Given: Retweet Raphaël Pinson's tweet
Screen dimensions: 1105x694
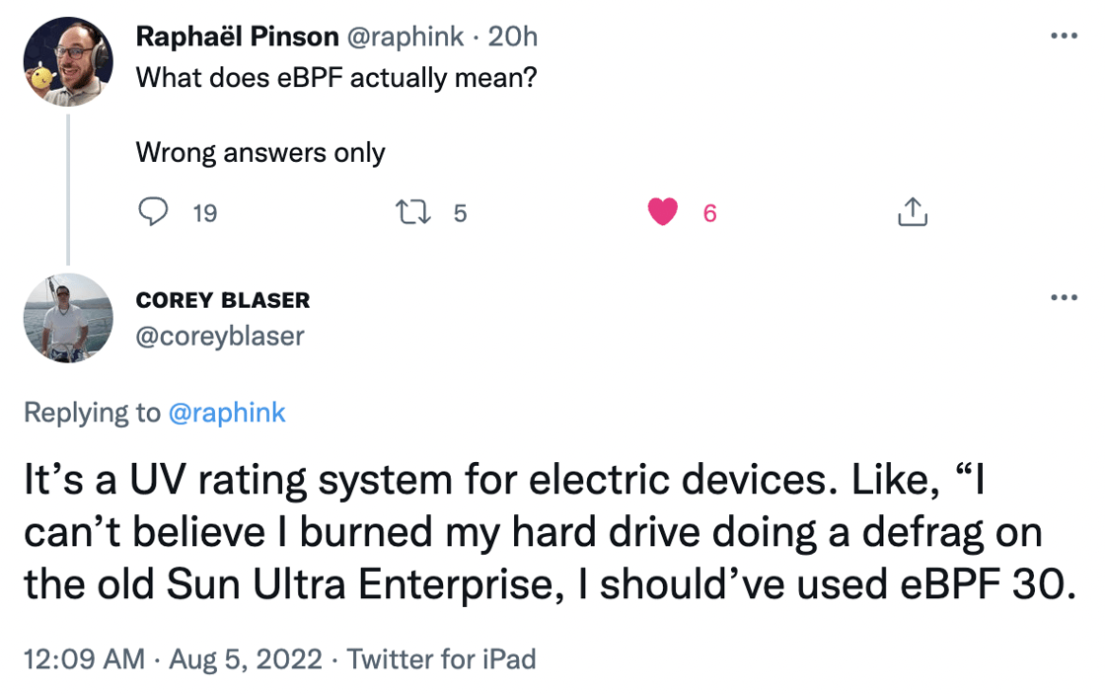Looking at the screenshot, I should [x=407, y=212].
